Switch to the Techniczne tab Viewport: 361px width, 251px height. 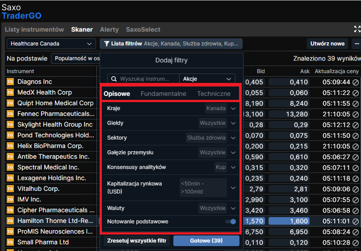click(x=214, y=94)
